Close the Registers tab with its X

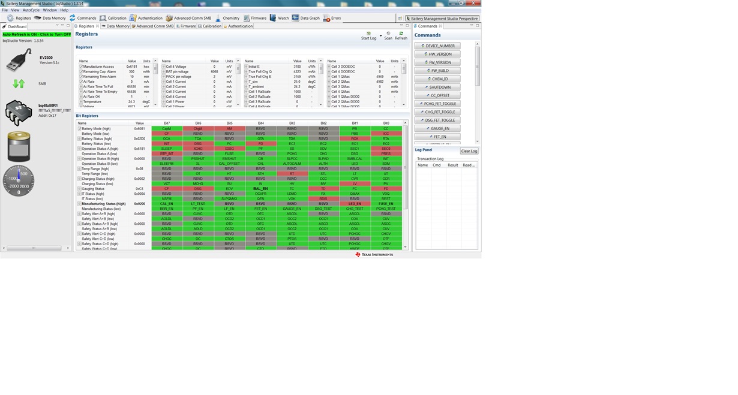click(x=98, y=26)
